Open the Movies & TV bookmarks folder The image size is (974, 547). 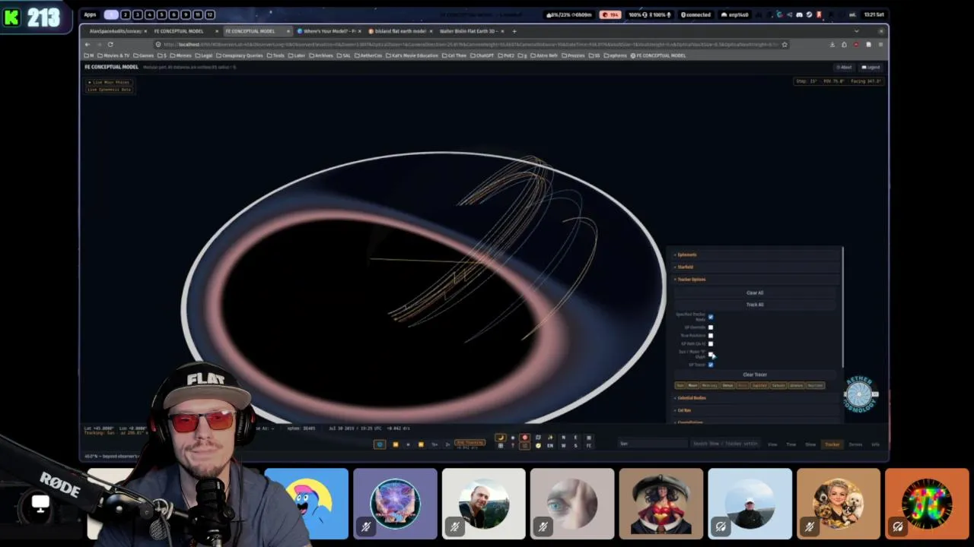(113, 55)
